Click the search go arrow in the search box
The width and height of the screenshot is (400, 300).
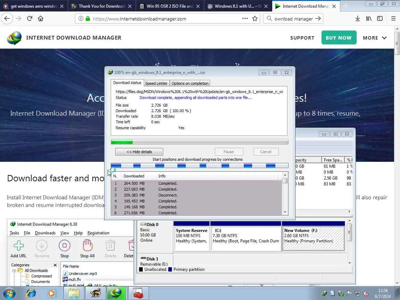click(x=318, y=18)
